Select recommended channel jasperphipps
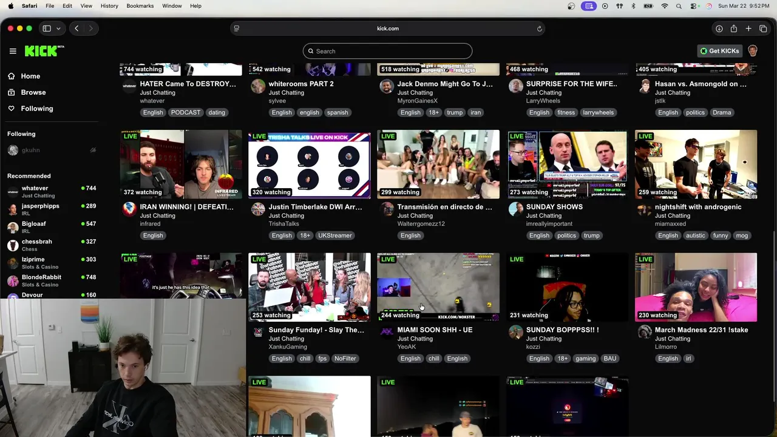 coord(51,209)
